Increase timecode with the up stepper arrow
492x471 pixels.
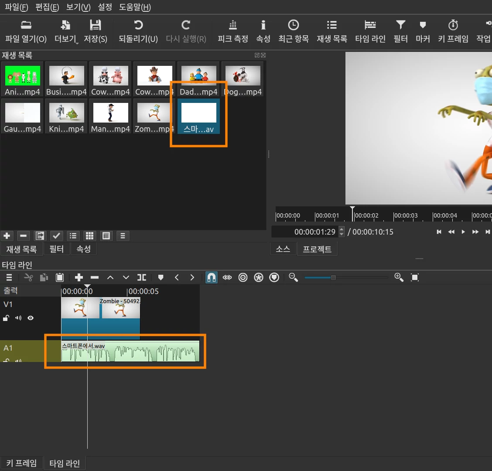[x=342, y=229]
